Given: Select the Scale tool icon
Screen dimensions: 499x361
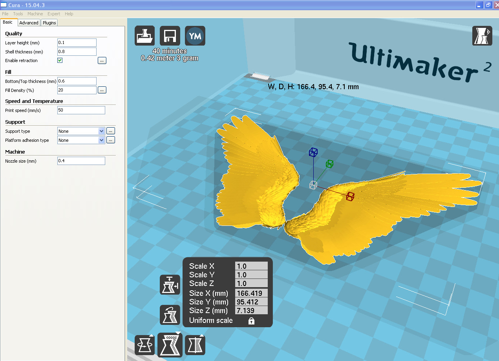Looking at the screenshot, I should [170, 345].
